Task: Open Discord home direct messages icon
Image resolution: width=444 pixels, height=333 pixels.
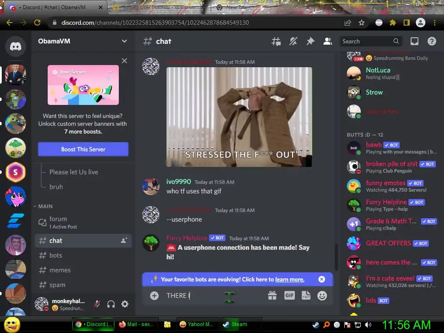Action: (16, 46)
